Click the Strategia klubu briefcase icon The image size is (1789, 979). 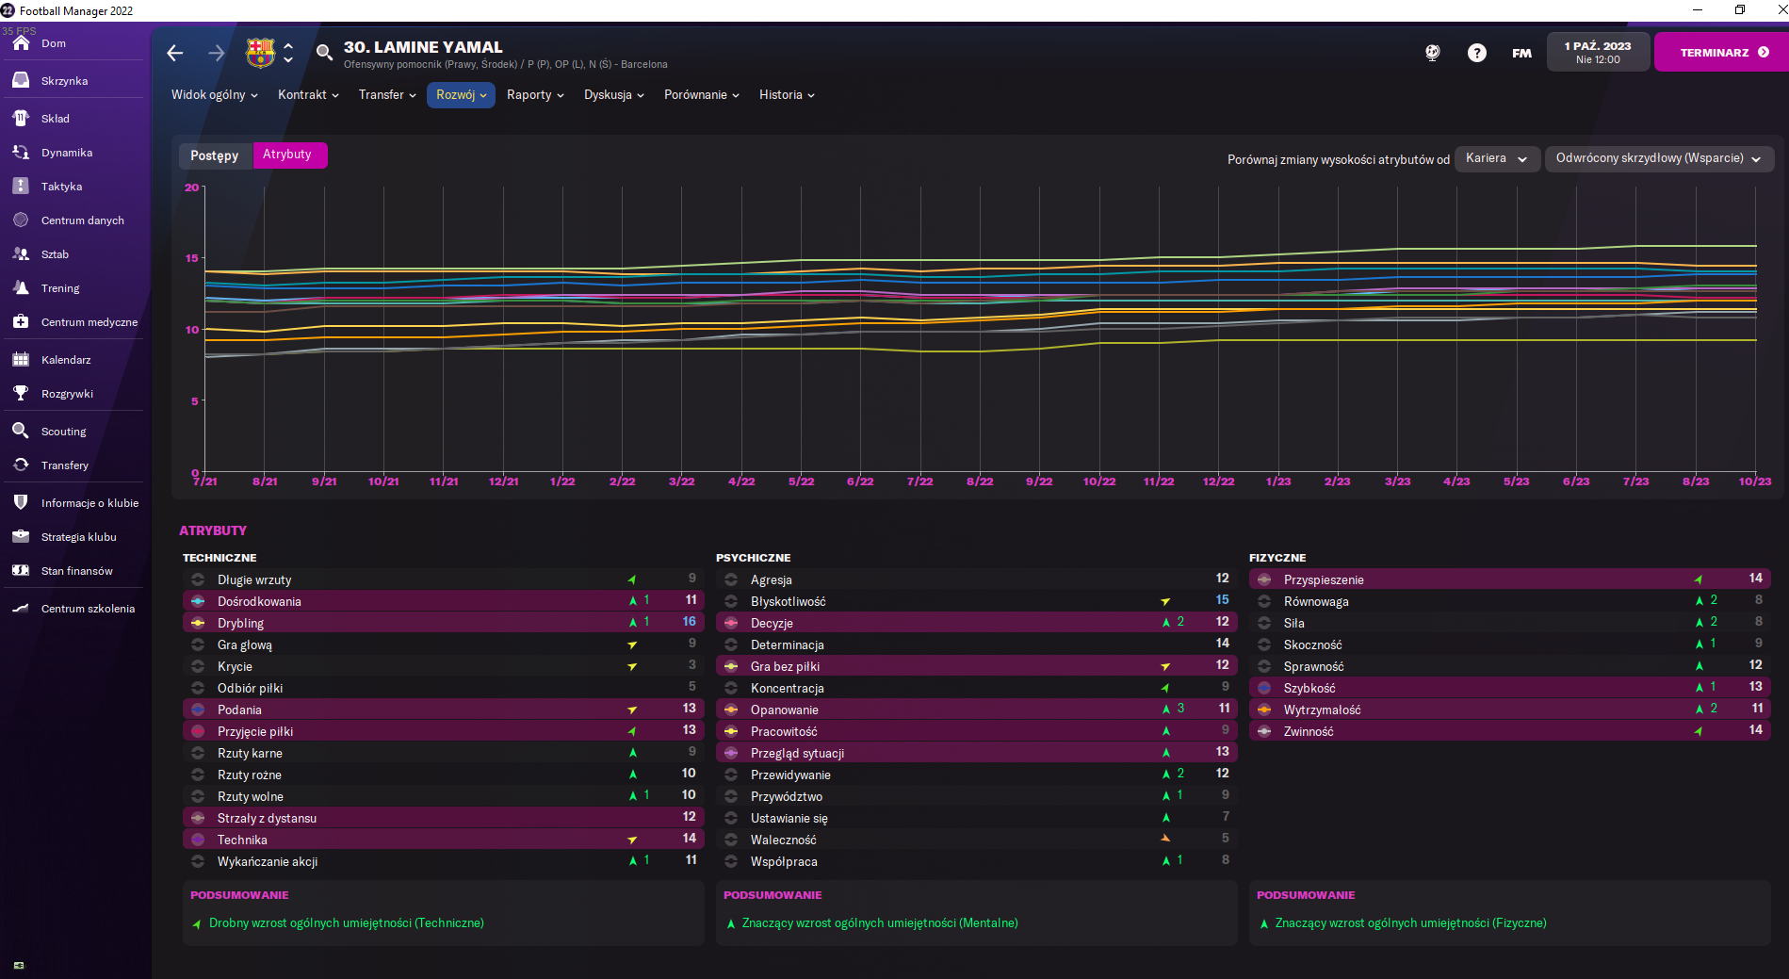point(21,537)
